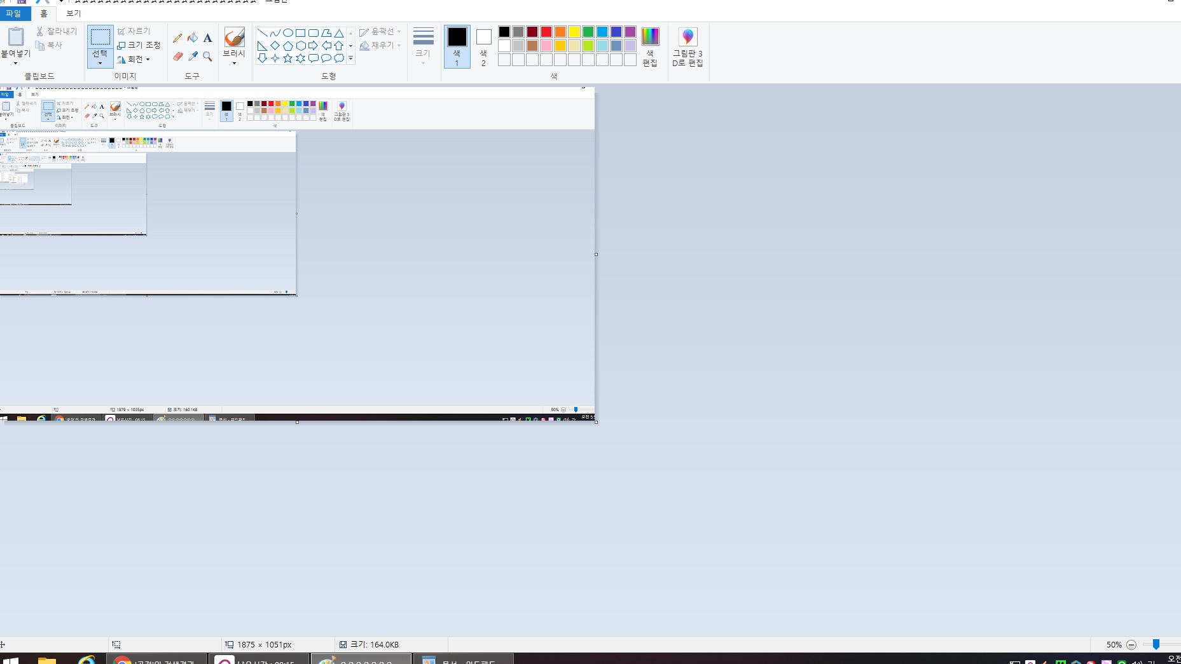Choose the Left arrow shape
This screenshot has width=1181, height=664.
click(326, 46)
